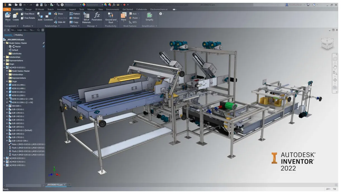
Task: Expand the Relationships node in browser
Action: (x=4, y=57)
